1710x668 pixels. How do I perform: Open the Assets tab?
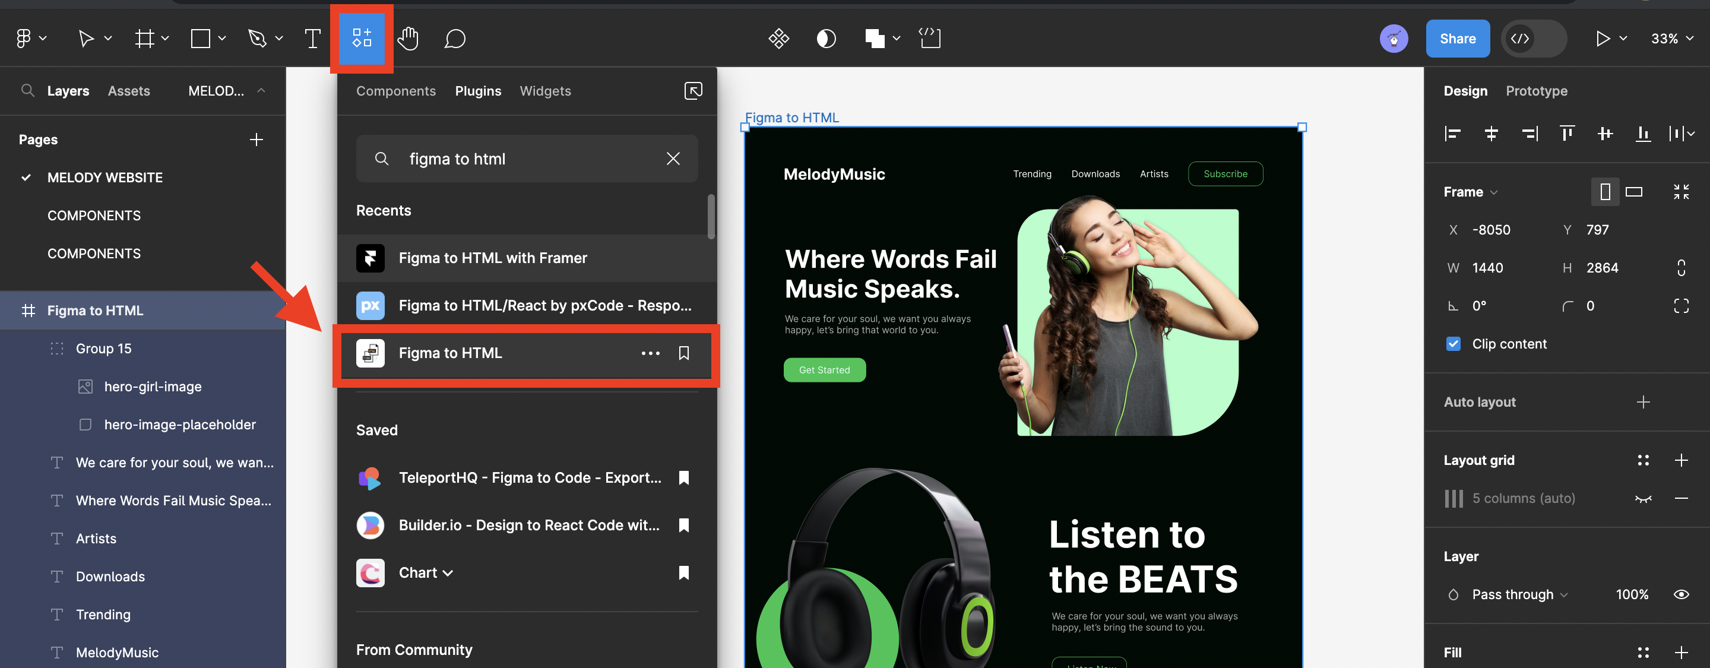point(129,91)
